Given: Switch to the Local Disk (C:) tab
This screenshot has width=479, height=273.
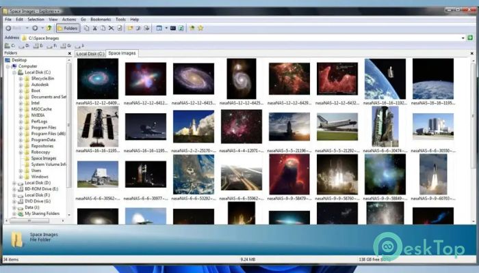Looking at the screenshot, I should [x=90, y=54].
